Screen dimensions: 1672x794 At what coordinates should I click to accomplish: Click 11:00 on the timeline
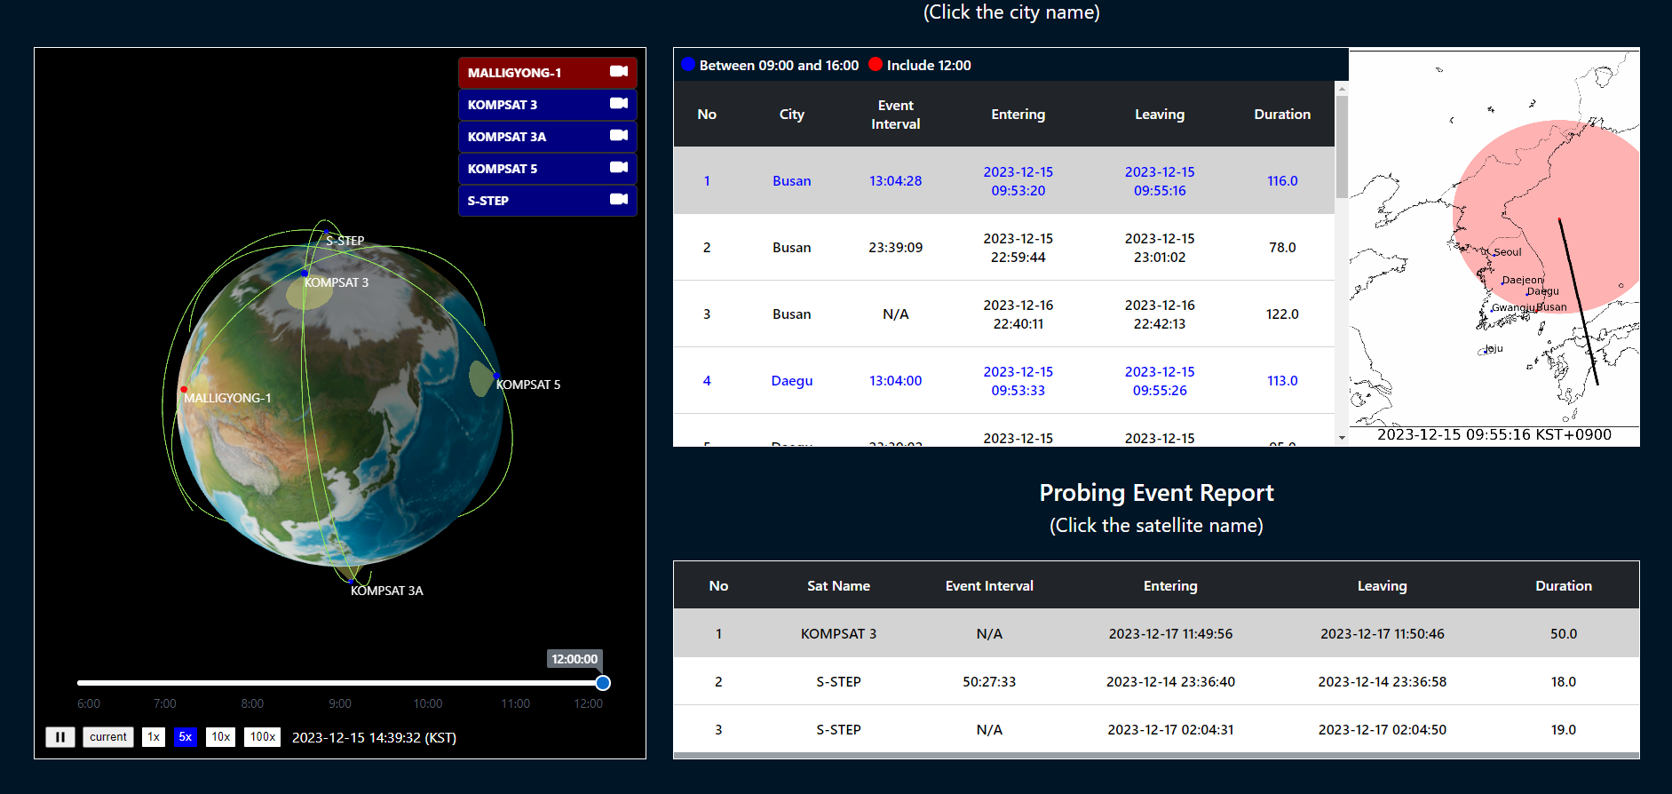click(516, 703)
